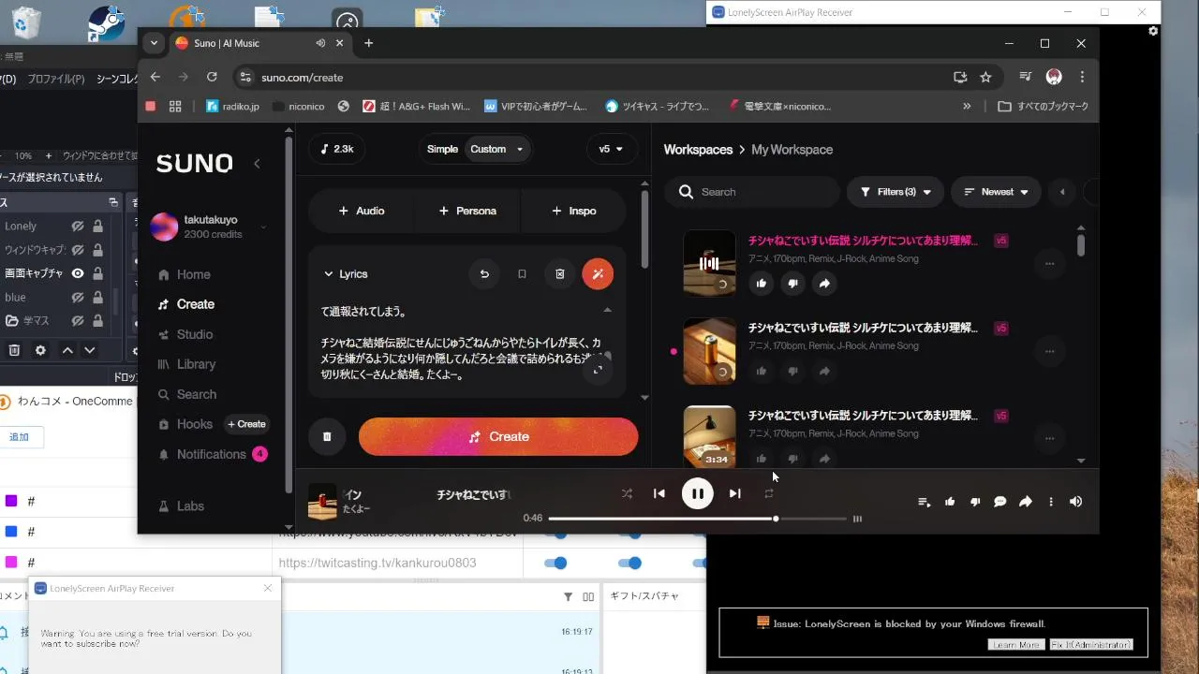Share the first song in workspace list
The height and width of the screenshot is (674, 1199).
[824, 284]
